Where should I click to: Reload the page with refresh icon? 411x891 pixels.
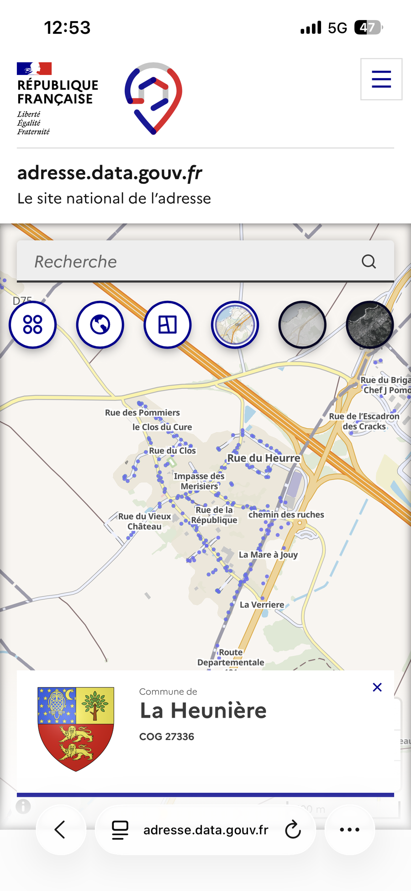click(x=293, y=830)
